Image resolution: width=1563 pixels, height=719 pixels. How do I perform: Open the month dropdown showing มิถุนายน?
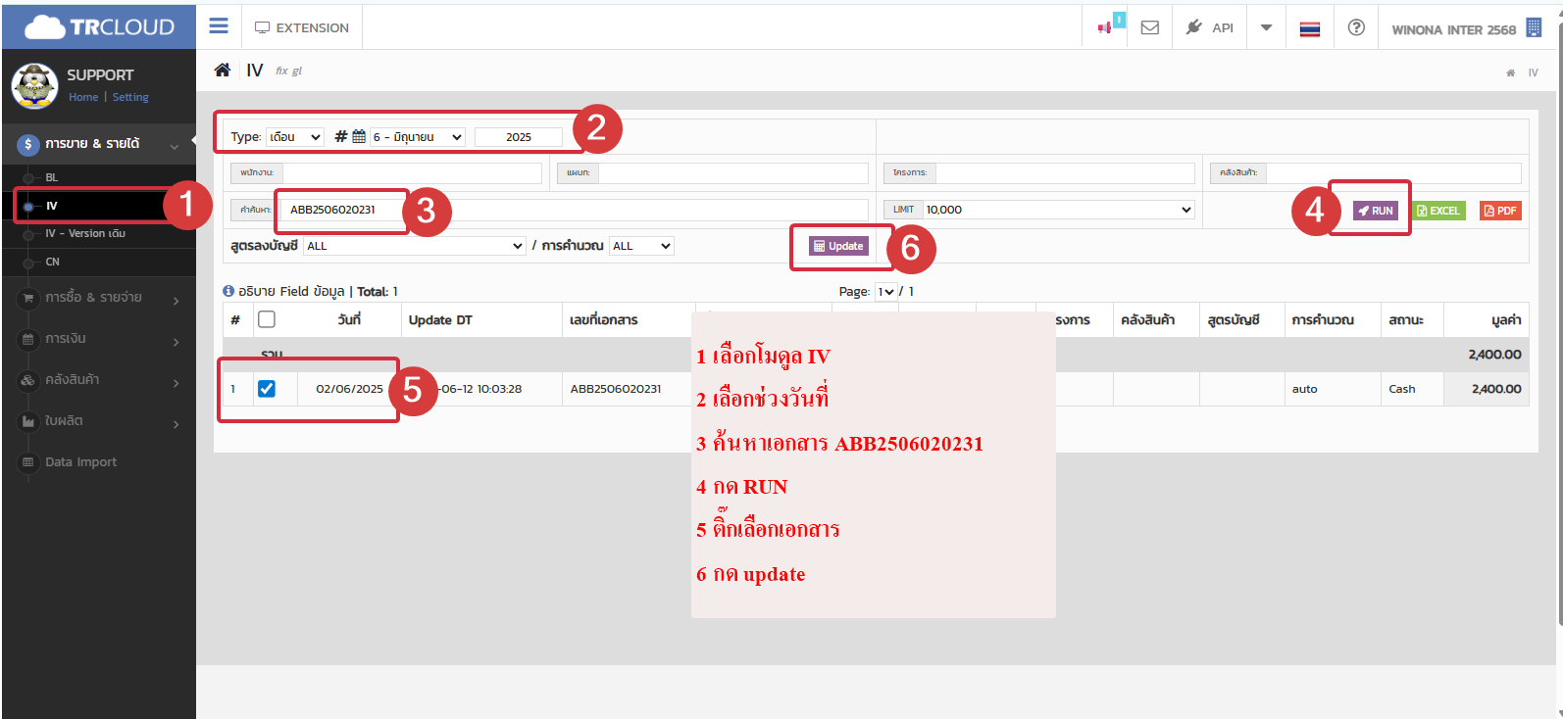coord(418,137)
